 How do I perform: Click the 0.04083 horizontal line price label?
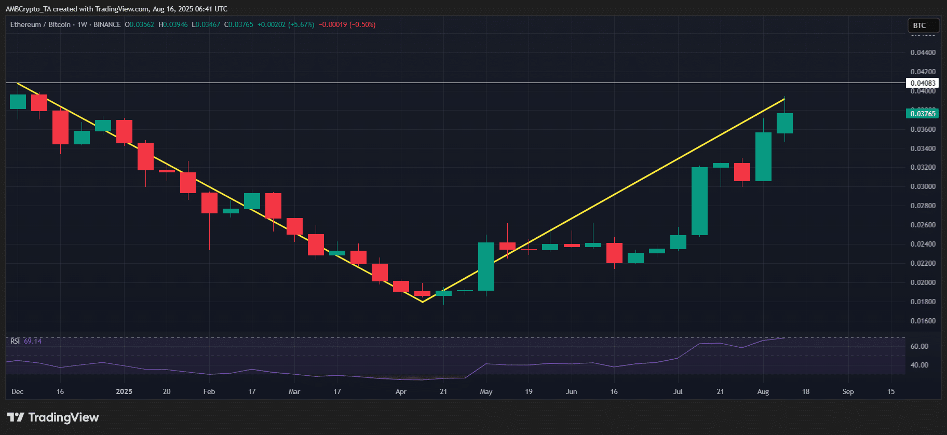(x=922, y=83)
